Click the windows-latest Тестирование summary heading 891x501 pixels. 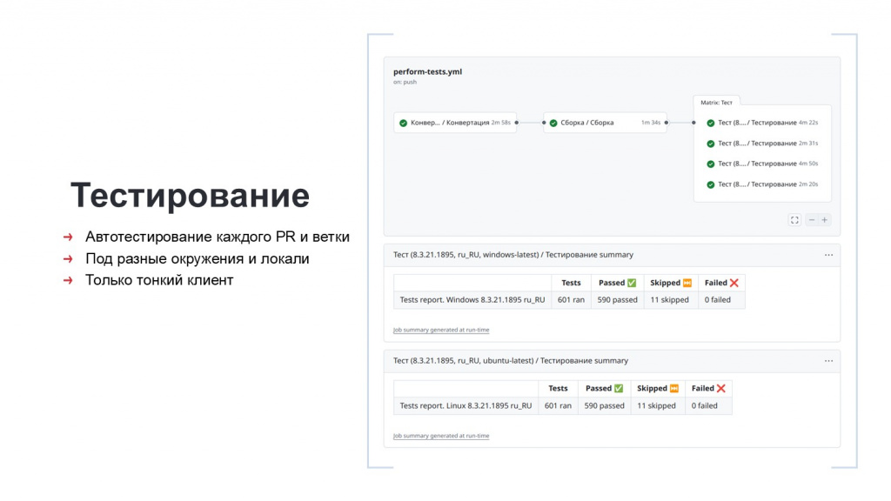[x=513, y=255]
